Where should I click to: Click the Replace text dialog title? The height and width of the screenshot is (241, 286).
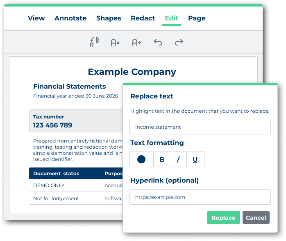point(152,96)
